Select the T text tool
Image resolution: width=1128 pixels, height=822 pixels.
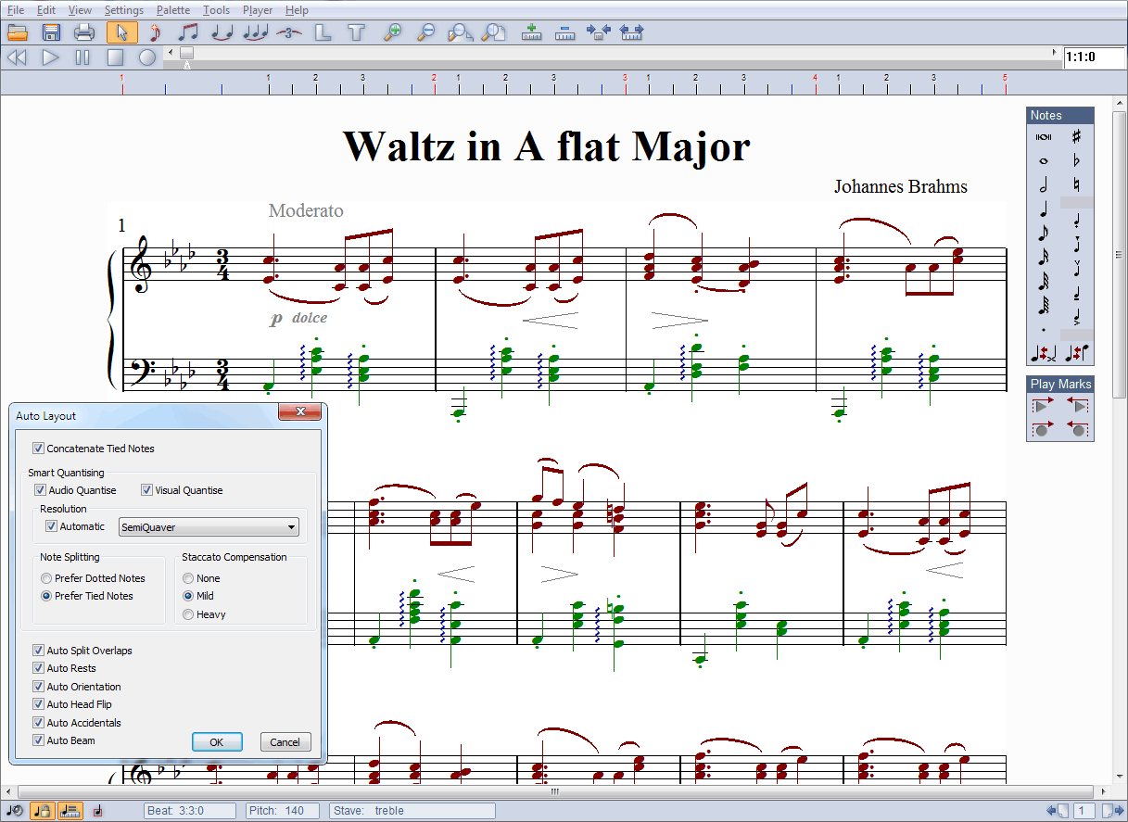[357, 33]
